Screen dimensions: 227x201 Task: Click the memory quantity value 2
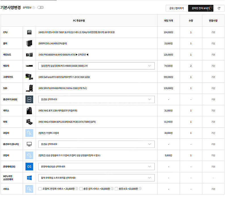point(191,66)
